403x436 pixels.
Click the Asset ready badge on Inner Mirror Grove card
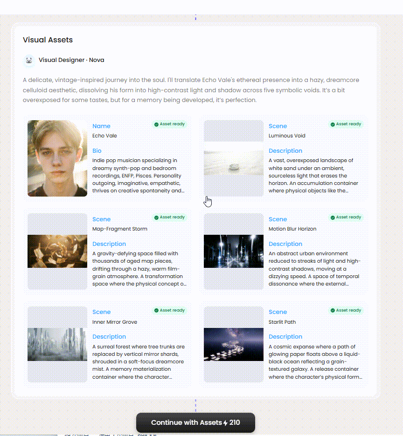pyautogui.click(x=170, y=310)
